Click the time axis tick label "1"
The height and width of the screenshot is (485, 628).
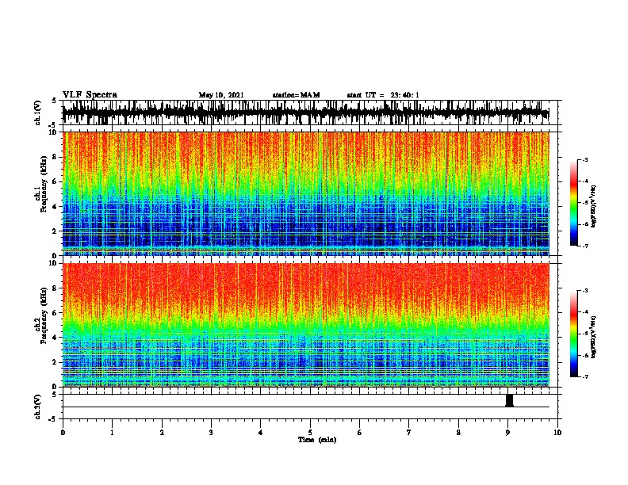coord(113,432)
